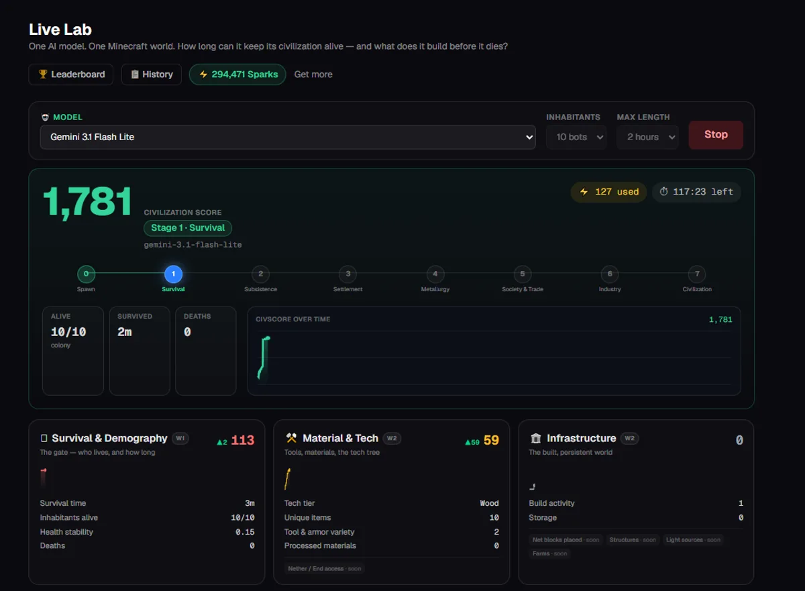Click the Infrastructure score 0
805x591 pixels.
tap(739, 440)
